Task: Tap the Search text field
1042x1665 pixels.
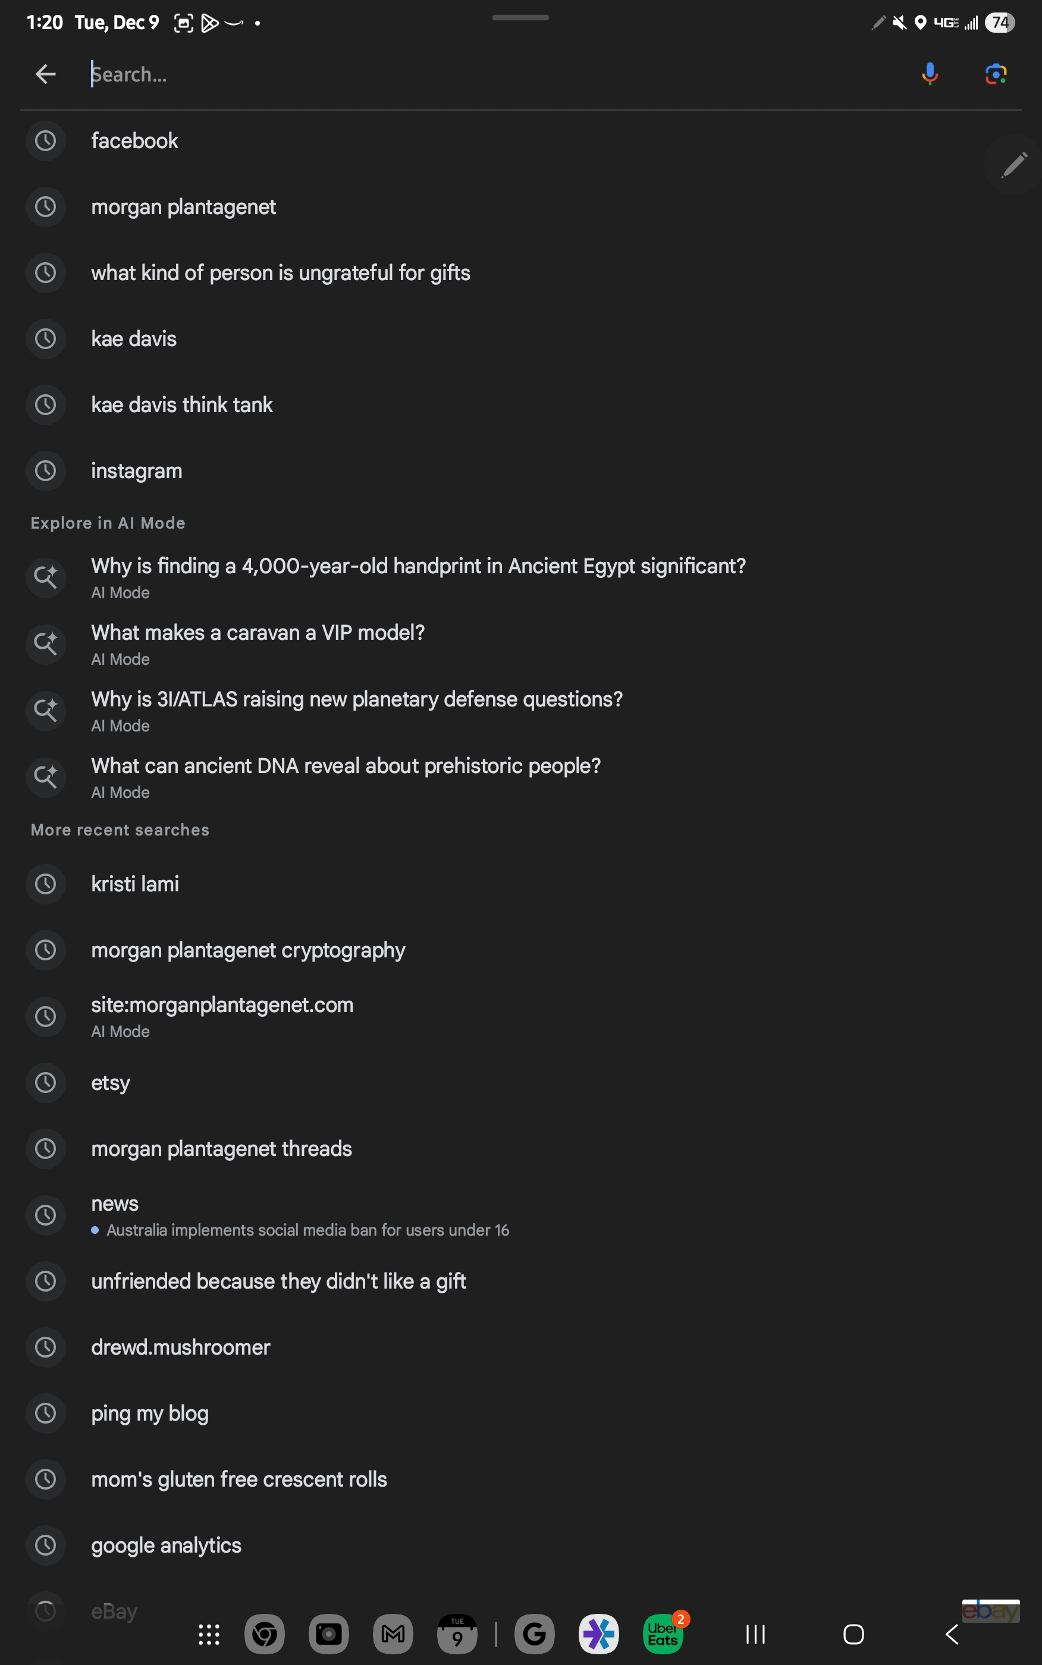Action: coord(482,74)
